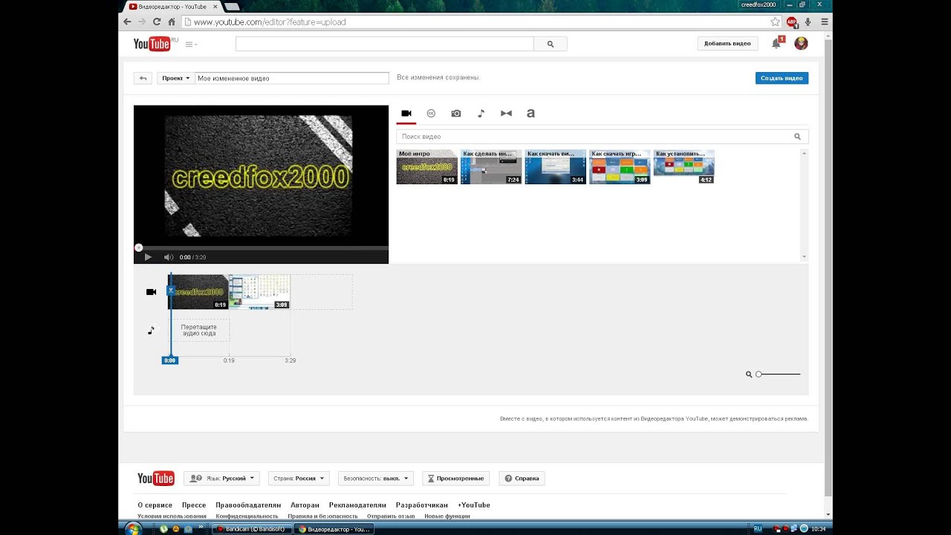951x535 pixels.
Task: Select the 3:44 'Как скачать ви...' thumbnail
Action: pyautogui.click(x=556, y=167)
